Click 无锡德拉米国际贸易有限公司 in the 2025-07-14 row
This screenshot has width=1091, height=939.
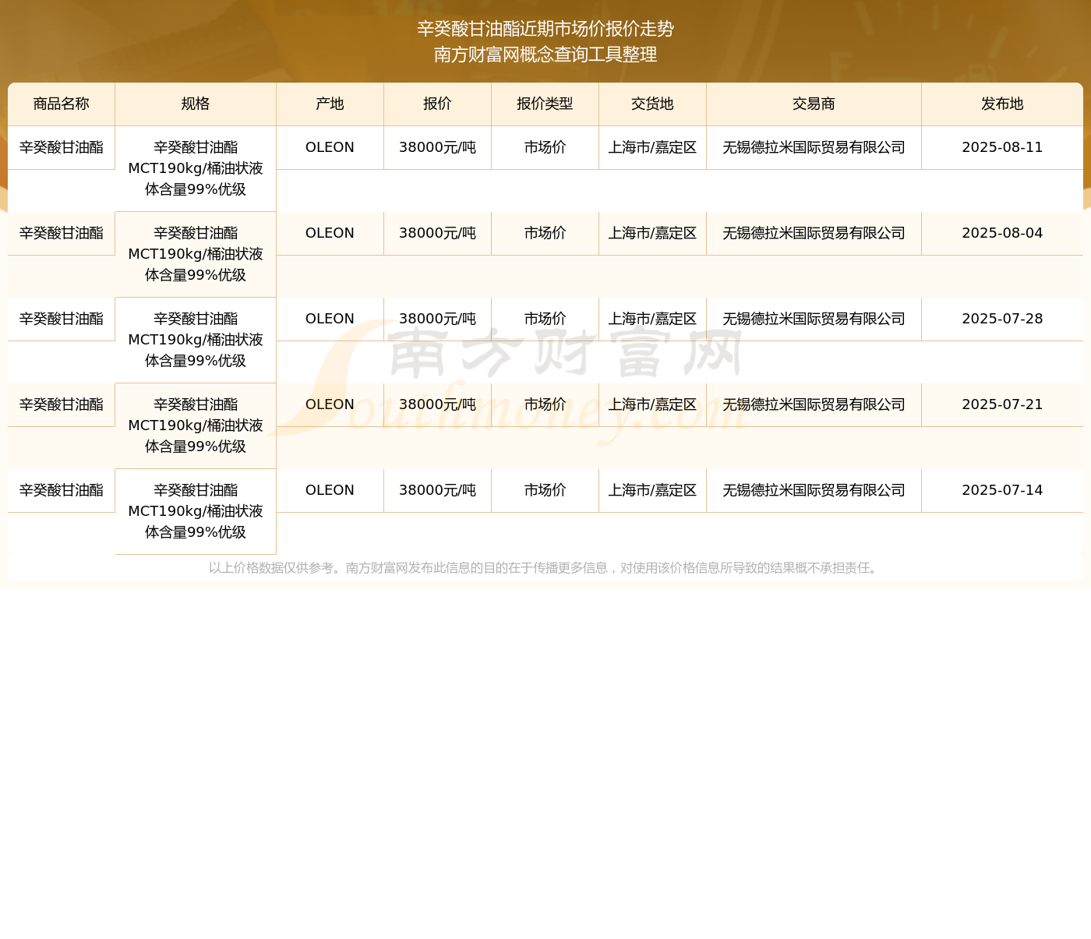[x=814, y=490]
